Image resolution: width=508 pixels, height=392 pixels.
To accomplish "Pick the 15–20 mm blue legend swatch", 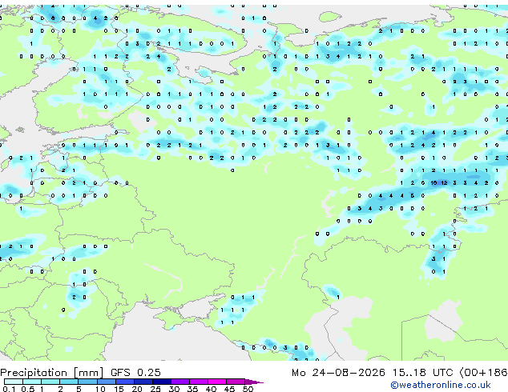I will [x=125, y=382].
